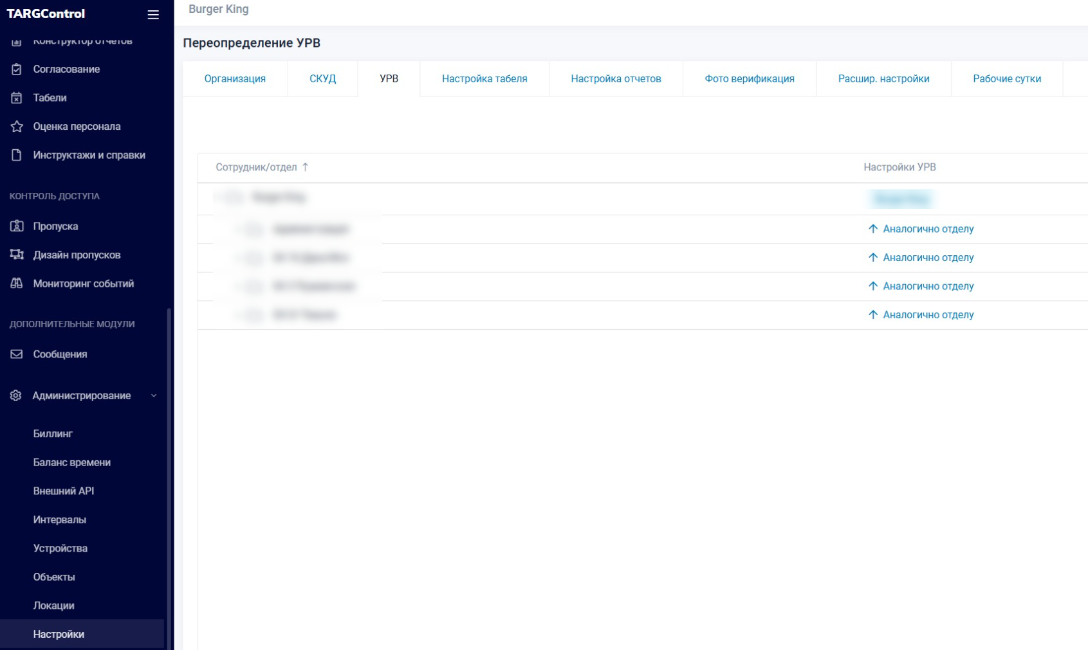Viewport: 1088px width, 650px height.
Task: Click the calendar icon next to Табели
Action: (17, 98)
